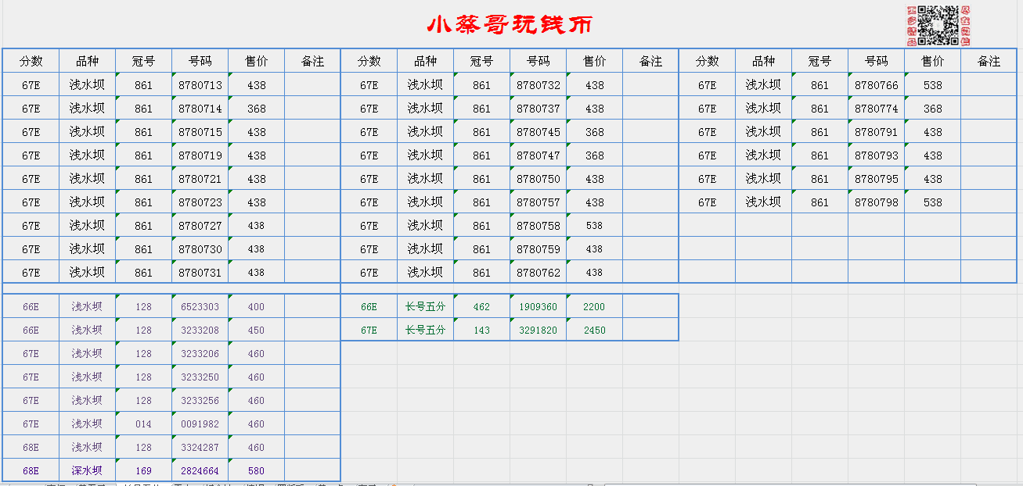Click number cell 6523303
Viewport: 1023px width, 486px height.
point(200,307)
